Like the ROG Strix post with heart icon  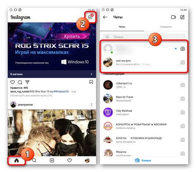(x=12, y=82)
